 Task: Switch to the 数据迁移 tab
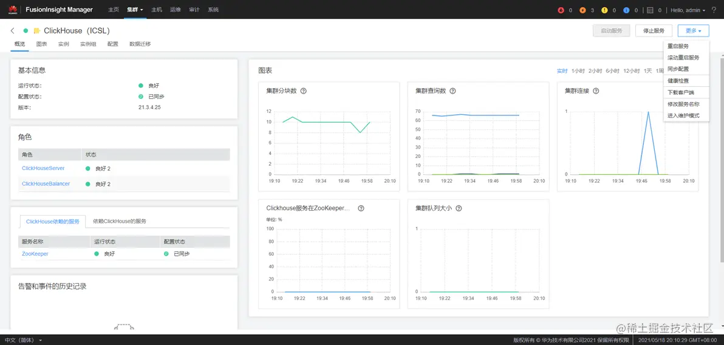140,44
